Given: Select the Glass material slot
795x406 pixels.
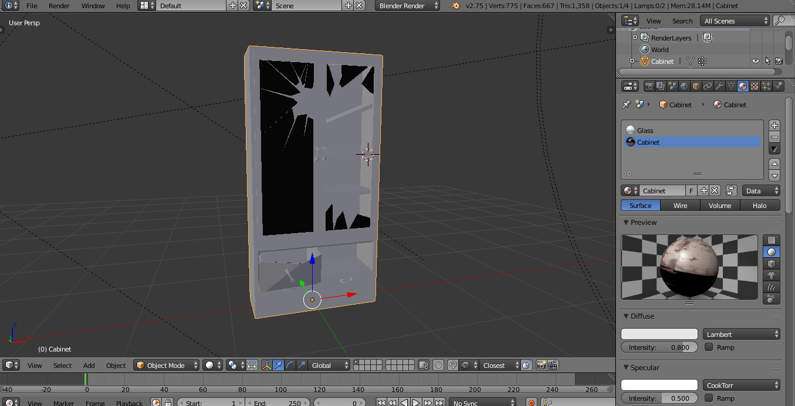Looking at the screenshot, I should tap(691, 131).
